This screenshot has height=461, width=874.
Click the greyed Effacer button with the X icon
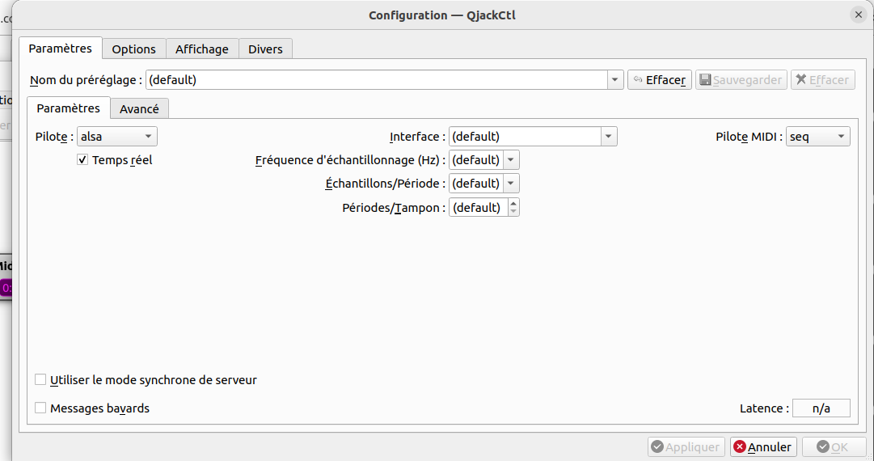pyautogui.click(x=822, y=80)
